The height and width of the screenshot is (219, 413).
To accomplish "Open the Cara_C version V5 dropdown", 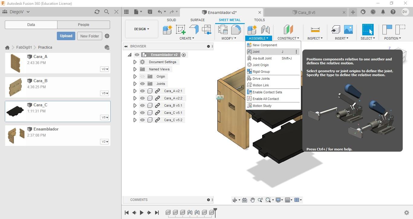I will coord(105,118).
